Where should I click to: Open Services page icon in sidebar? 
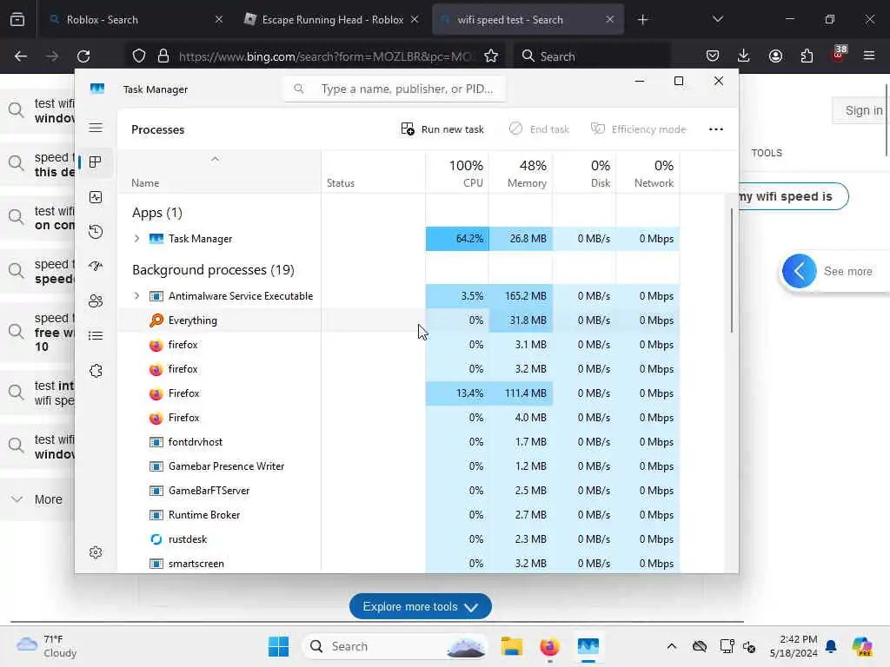(96, 370)
